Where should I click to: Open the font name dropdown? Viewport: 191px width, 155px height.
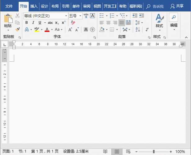[66, 16]
